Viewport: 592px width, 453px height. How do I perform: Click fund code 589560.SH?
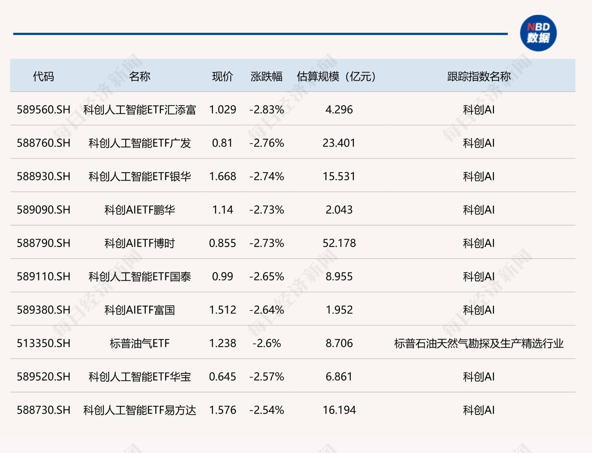[x=44, y=110]
